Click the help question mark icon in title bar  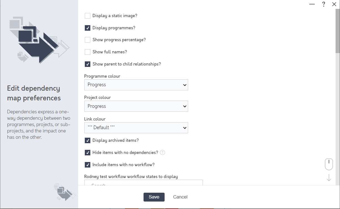(323, 4)
